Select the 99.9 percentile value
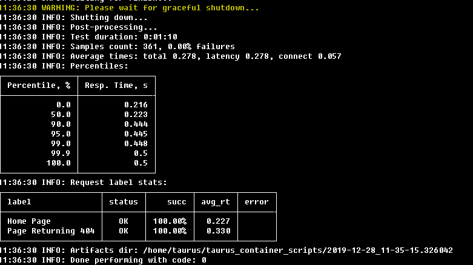Screen dimensions: 473x265 pyautogui.click(x=61, y=153)
